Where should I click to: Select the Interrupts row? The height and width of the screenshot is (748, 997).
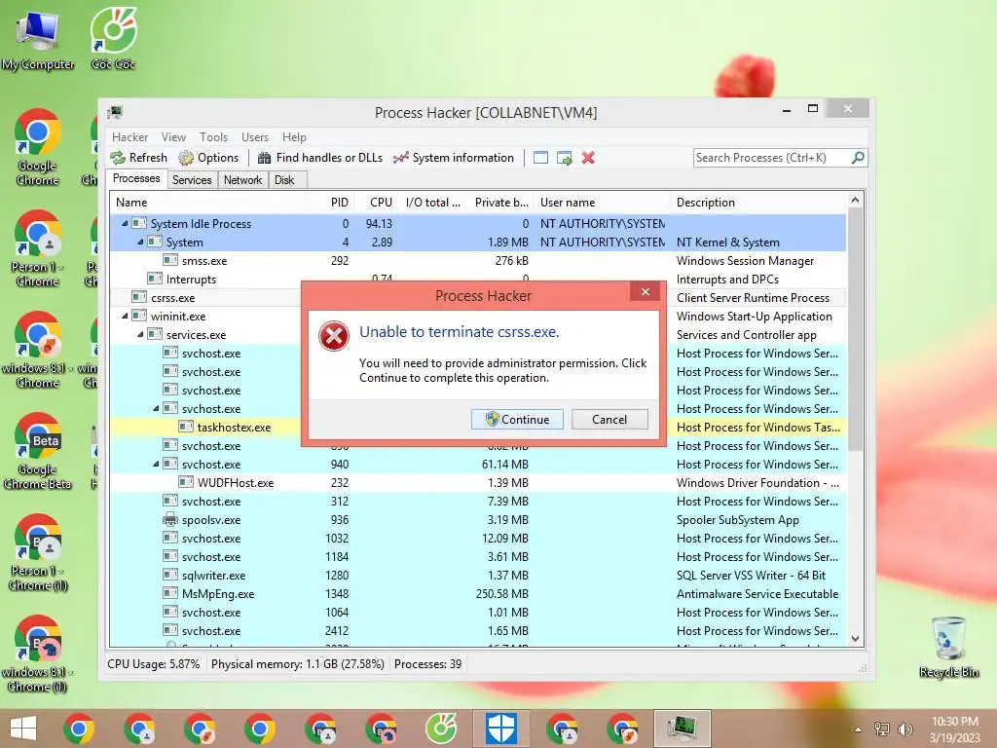[477, 280]
